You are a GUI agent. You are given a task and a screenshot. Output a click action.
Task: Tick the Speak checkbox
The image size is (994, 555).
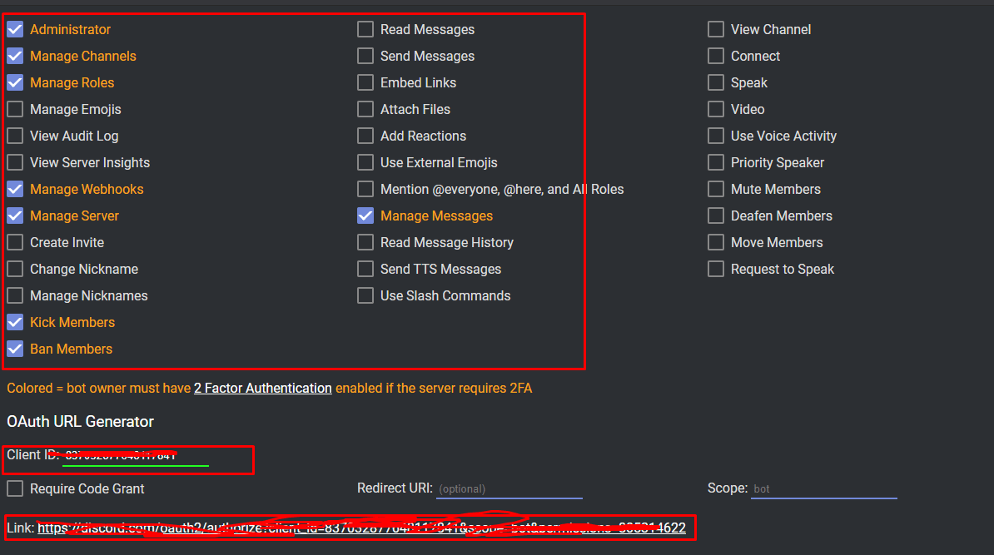click(716, 82)
